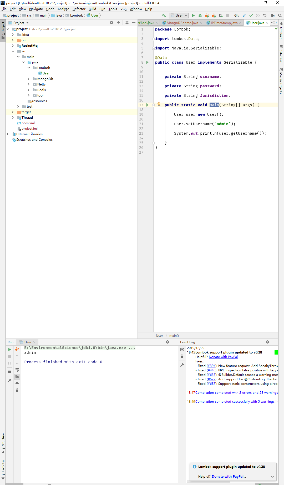Viewport: 284px width, 485px height.
Task: Click the Stop run square in the main toolbar
Action: pyautogui.click(x=227, y=16)
